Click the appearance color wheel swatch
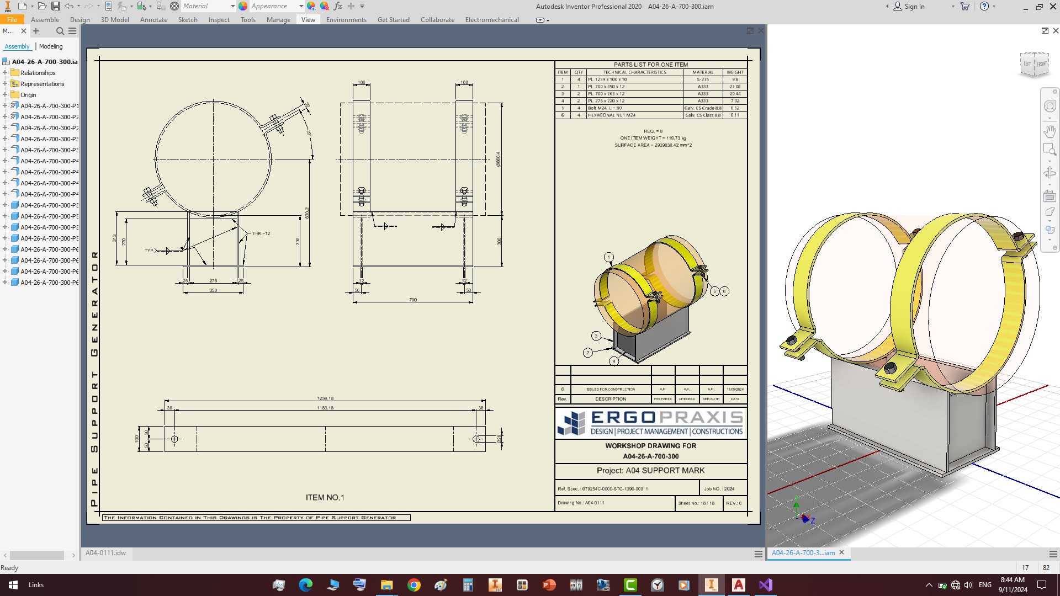 243,6
